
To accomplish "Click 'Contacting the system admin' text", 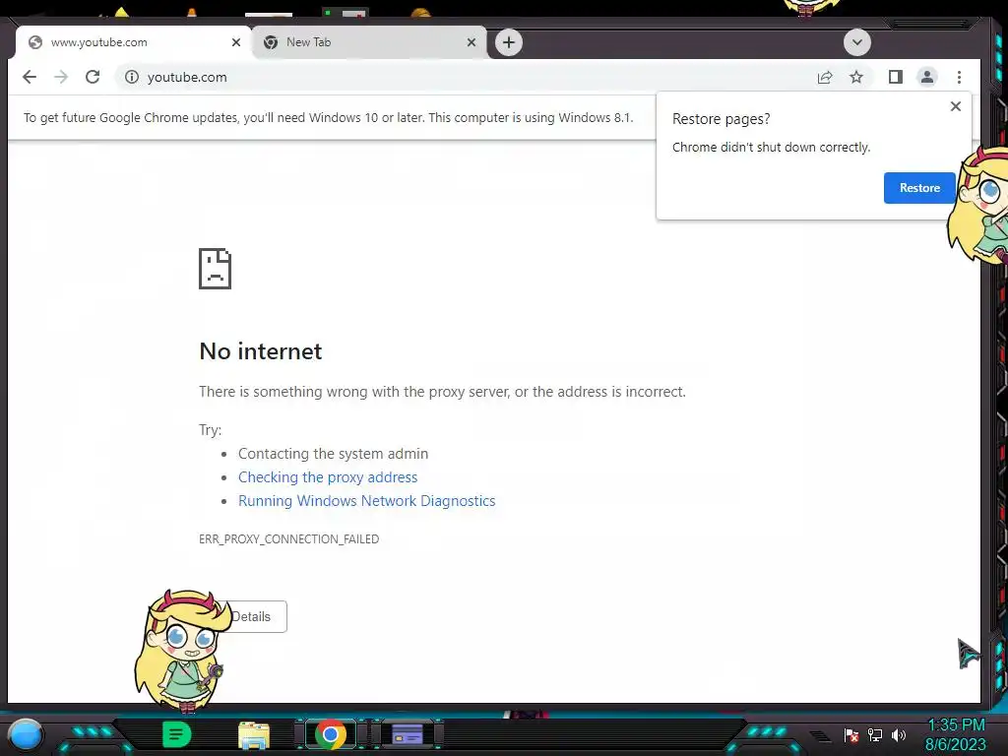I will 333,453.
